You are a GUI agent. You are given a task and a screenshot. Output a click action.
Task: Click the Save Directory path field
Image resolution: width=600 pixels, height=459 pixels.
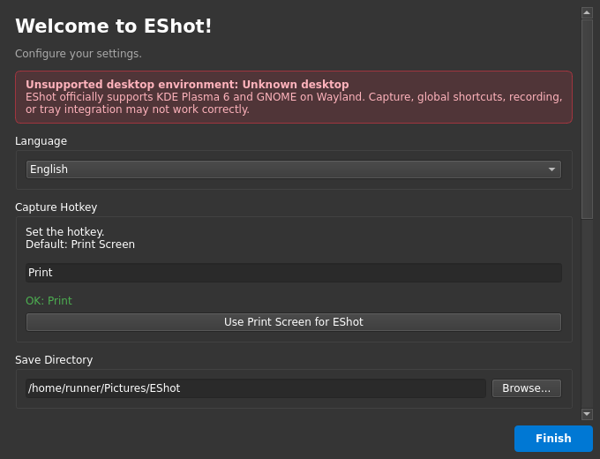coord(256,388)
